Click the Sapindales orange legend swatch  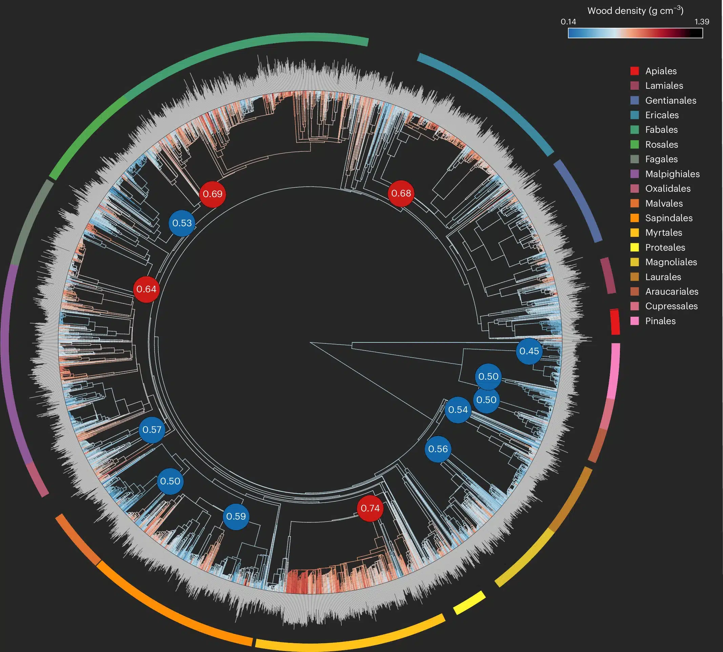(x=635, y=218)
